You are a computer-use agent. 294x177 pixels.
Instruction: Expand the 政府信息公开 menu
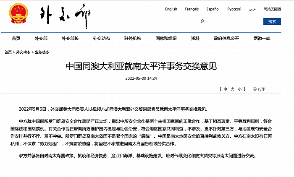[x=226, y=39]
